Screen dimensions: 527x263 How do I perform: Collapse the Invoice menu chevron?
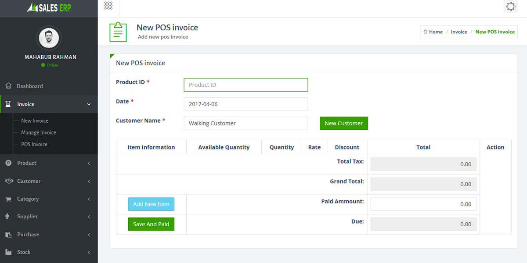pyautogui.click(x=89, y=104)
